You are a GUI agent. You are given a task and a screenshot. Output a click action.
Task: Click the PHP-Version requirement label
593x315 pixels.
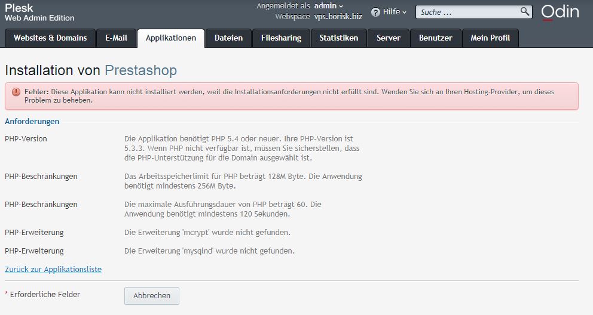[x=26, y=139]
